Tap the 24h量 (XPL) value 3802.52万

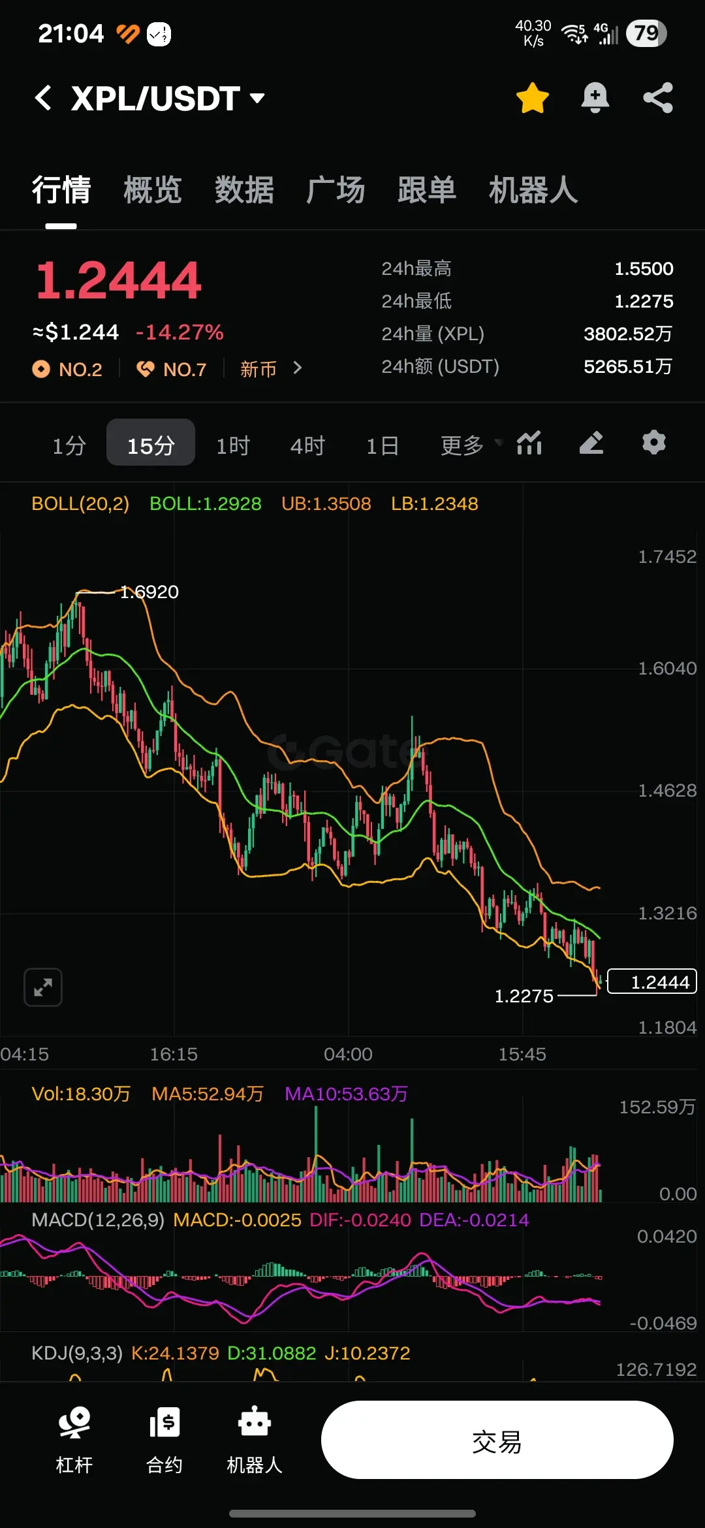[x=628, y=334]
